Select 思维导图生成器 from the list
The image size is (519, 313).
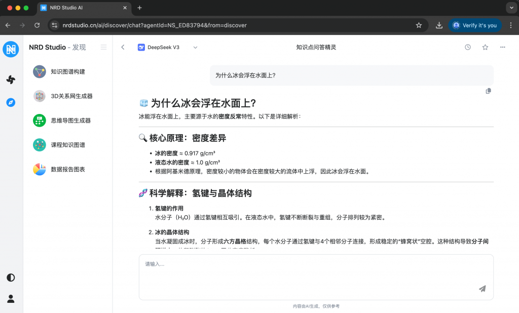[x=70, y=121]
